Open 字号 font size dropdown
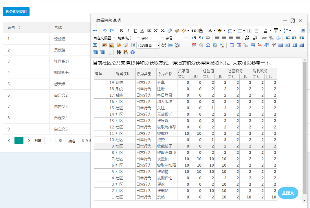This screenshot has height=208, width=310. tap(176, 38)
